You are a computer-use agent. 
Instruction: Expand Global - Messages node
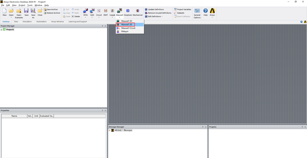click(x=109, y=130)
